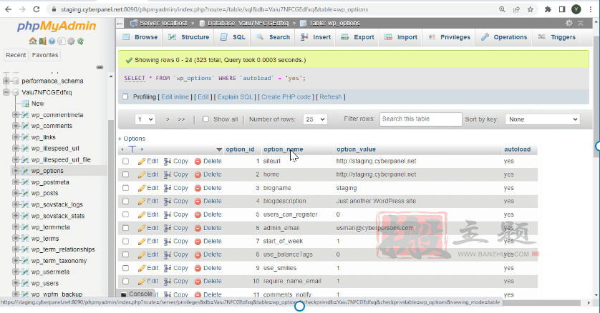Select the home row checkbox

point(125,174)
